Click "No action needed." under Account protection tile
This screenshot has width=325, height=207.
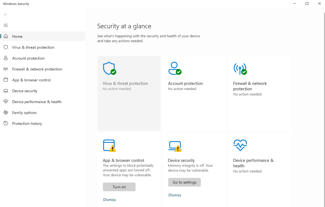182,89
